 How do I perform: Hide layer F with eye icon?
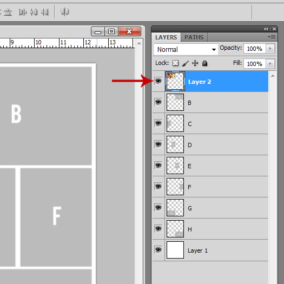(x=158, y=187)
